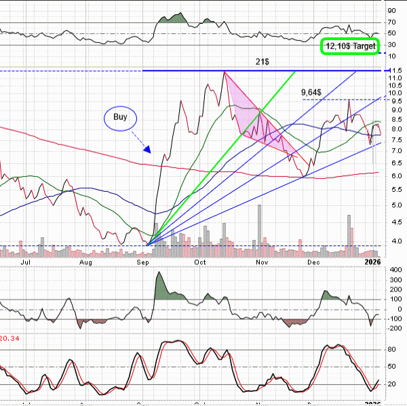
Task: Click the Nov label below the volume bars
Action: [x=260, y=260]
